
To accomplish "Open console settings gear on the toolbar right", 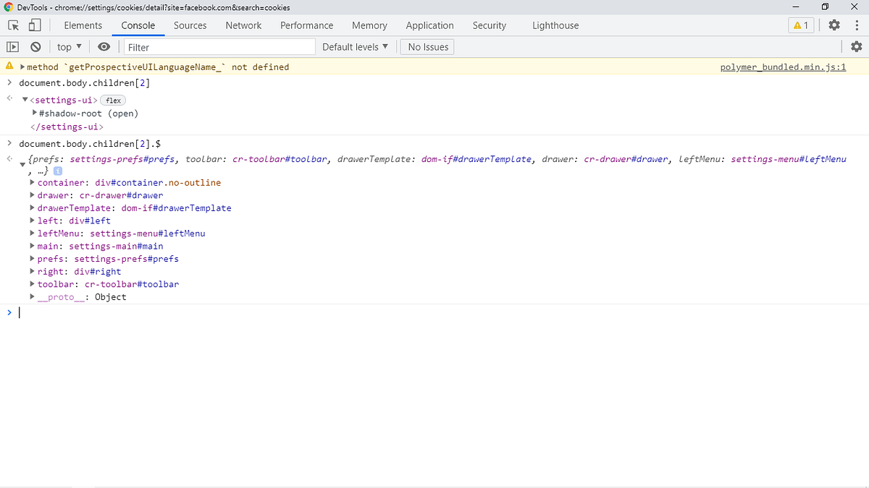I will 857,46.
